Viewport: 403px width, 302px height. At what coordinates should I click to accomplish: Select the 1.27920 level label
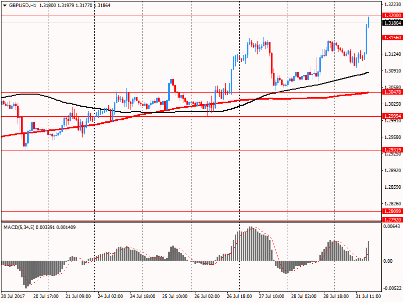point(392,220)
